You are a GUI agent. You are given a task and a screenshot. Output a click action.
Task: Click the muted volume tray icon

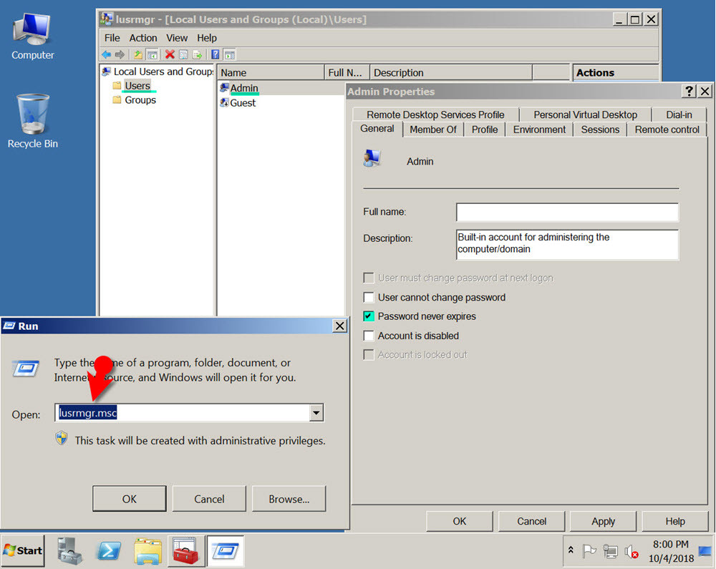(x=632, y=552)
